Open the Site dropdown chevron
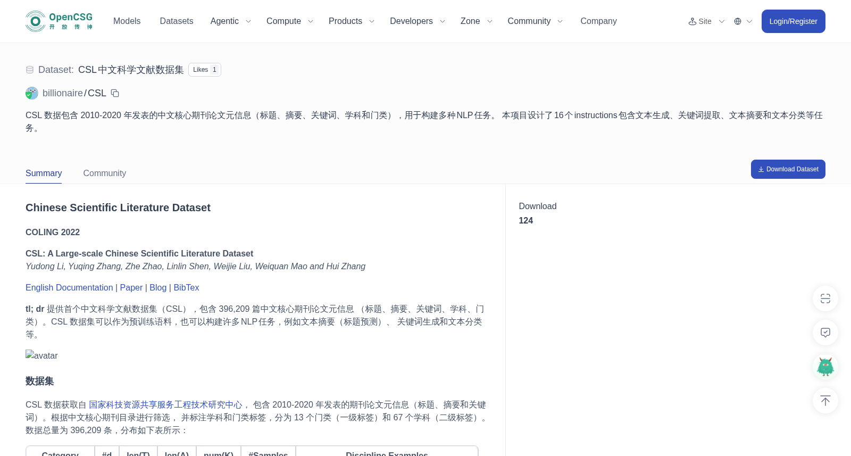The image size is (851, 456). coord(722,21)
